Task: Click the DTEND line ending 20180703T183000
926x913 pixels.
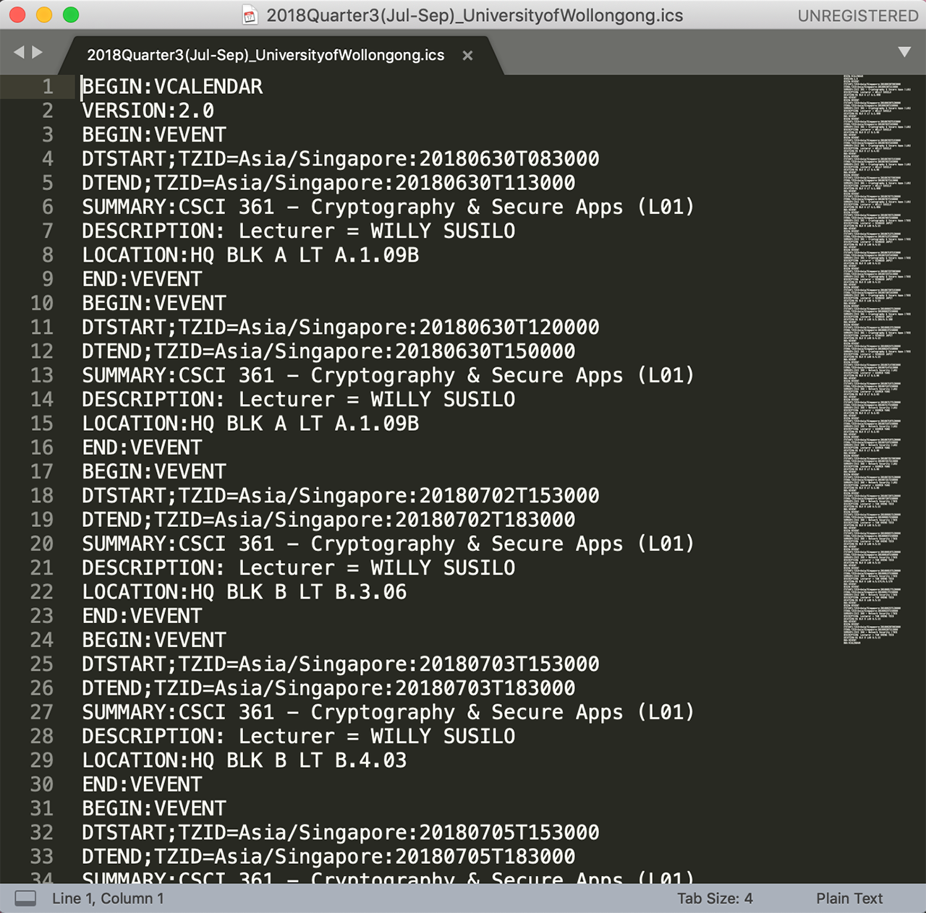Action: point(328,688)
